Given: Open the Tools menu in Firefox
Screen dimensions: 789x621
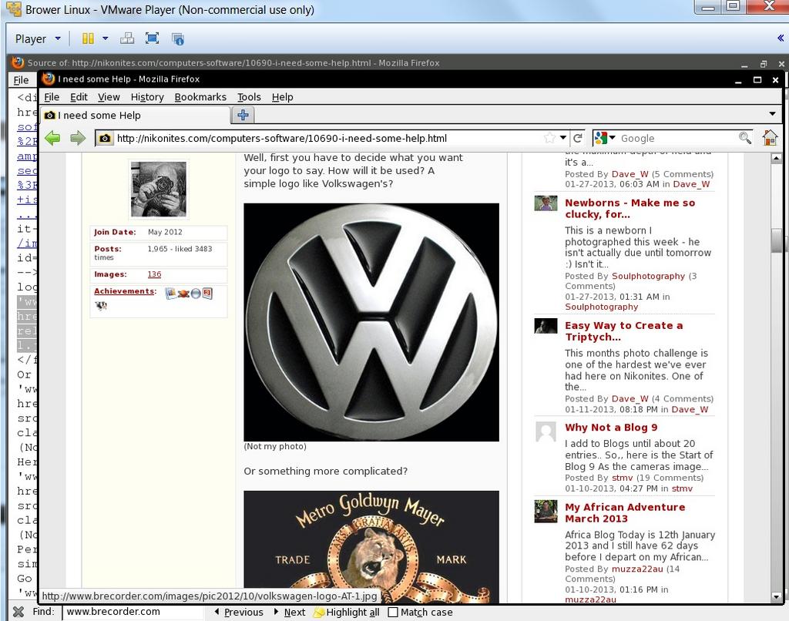Looking at the screenshot, I should coord(249,97).
